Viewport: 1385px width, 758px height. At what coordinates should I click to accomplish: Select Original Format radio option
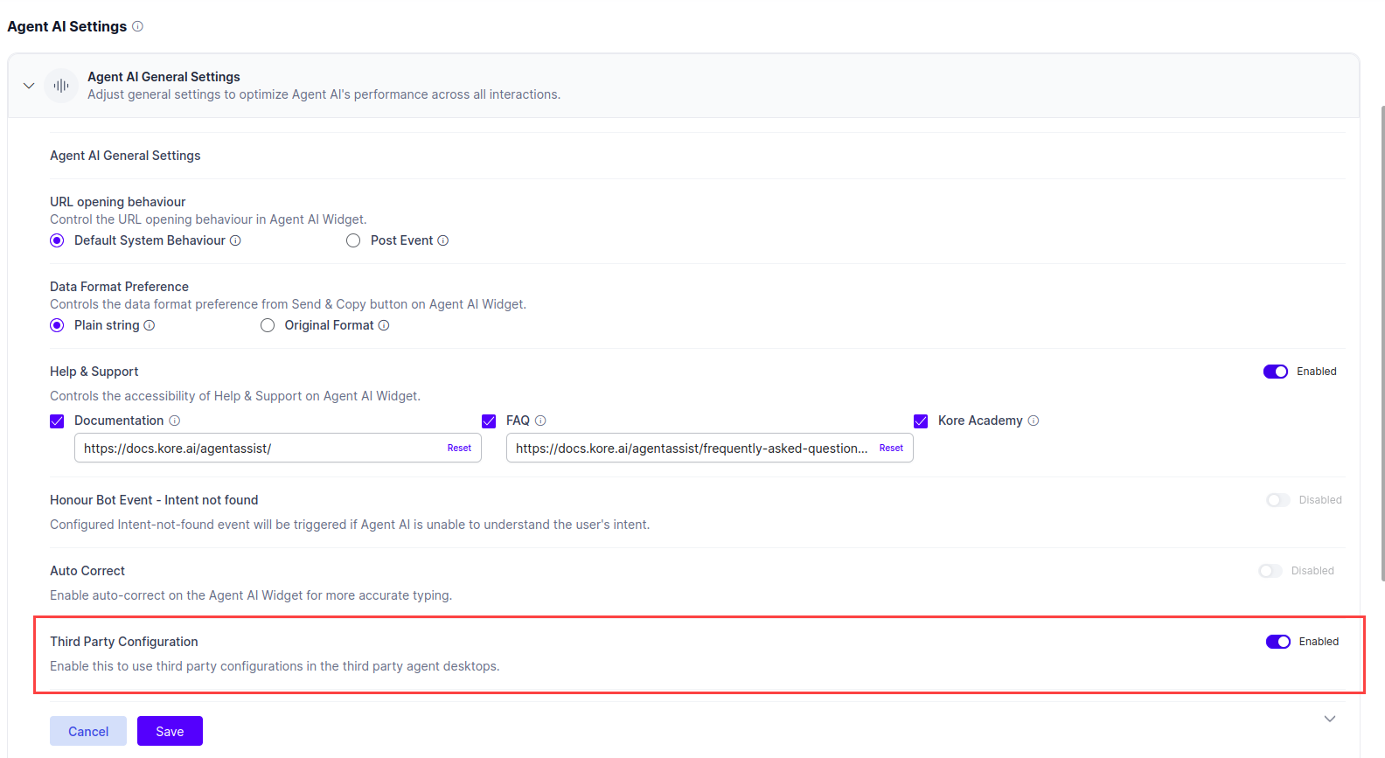click(x=268, y=325)
